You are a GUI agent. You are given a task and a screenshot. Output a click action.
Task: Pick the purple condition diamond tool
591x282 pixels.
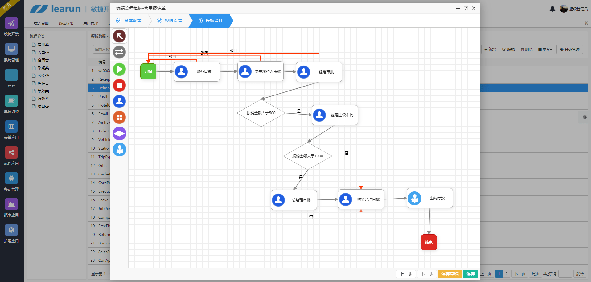click(x=119, y=133)
